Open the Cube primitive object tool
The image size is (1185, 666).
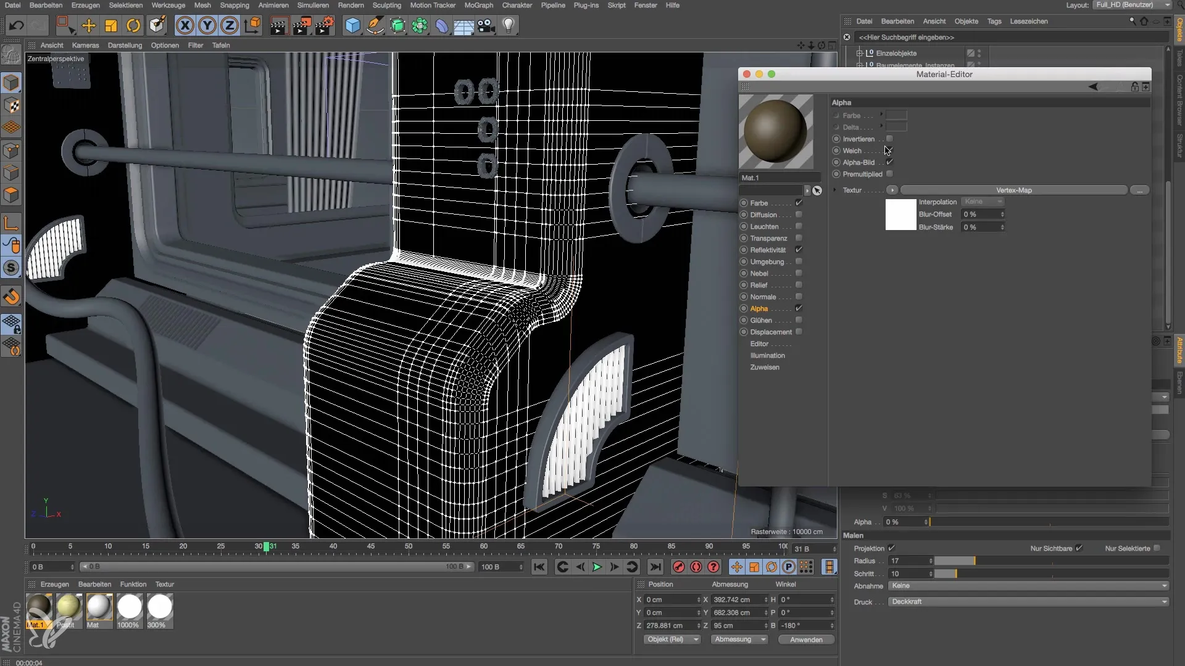point(352,25)
